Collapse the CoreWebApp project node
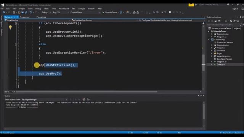This screenshot has height=137, width=244. (209, 40)
